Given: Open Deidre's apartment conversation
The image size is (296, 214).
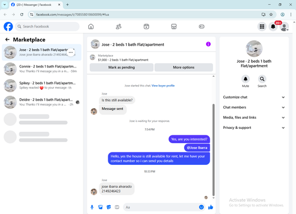Looking at the screenshot, I should coord(41,102).
